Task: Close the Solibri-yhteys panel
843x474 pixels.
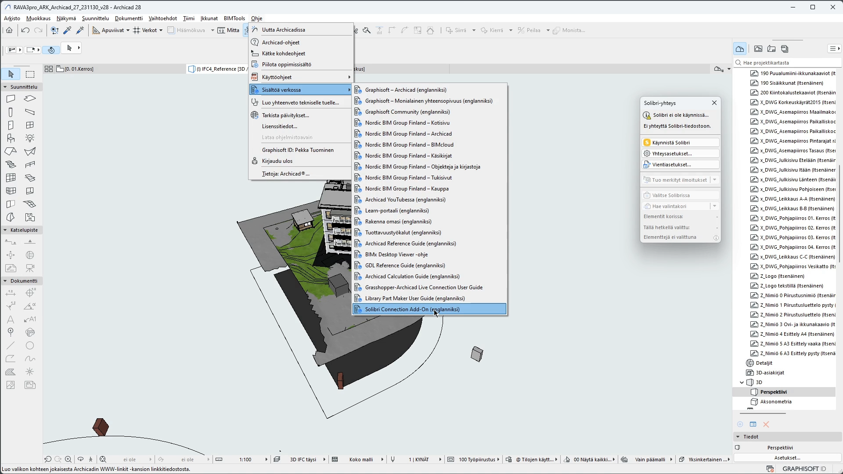Action: click(x=714, y=103)
